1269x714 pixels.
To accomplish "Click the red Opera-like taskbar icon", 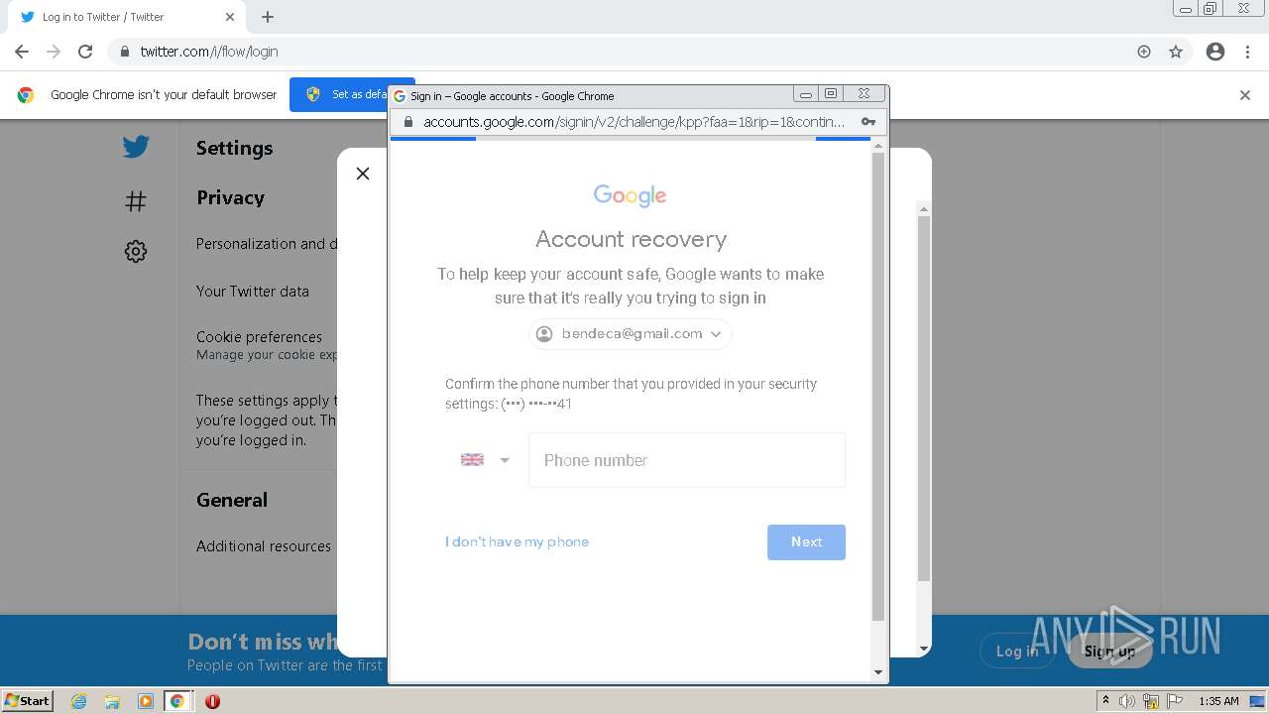I will 212,701.
